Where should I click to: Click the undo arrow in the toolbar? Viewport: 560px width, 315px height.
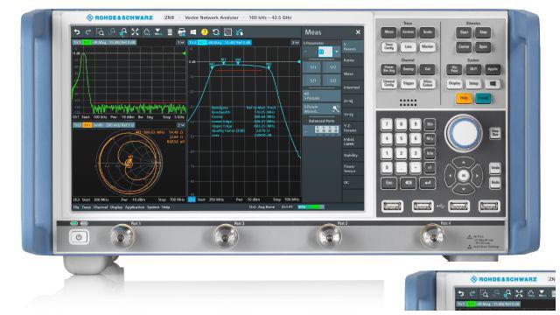click(77, 32)
